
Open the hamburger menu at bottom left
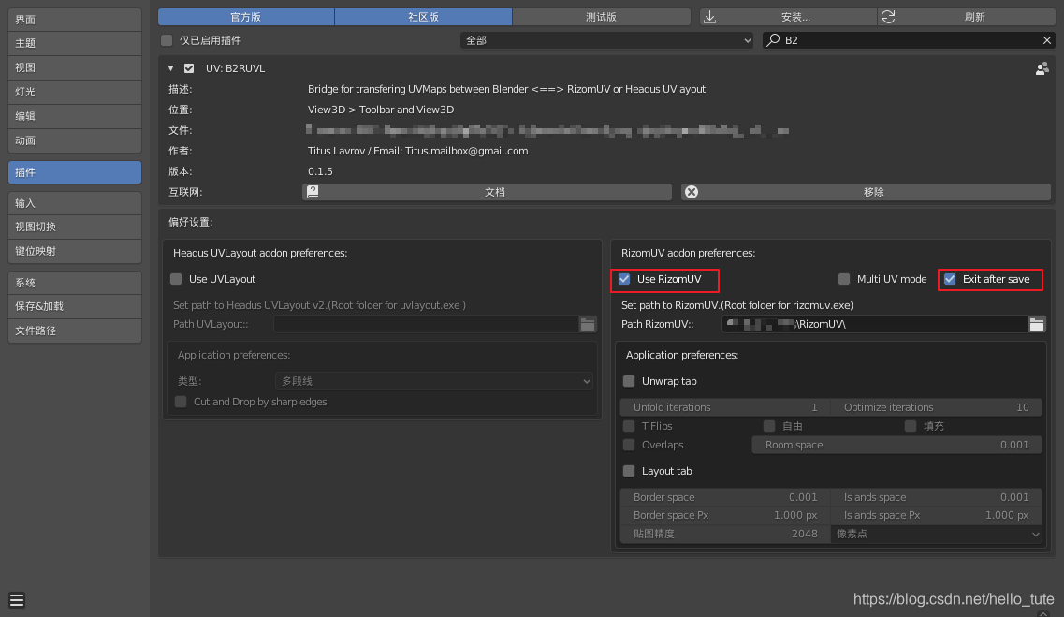[17, 600]
